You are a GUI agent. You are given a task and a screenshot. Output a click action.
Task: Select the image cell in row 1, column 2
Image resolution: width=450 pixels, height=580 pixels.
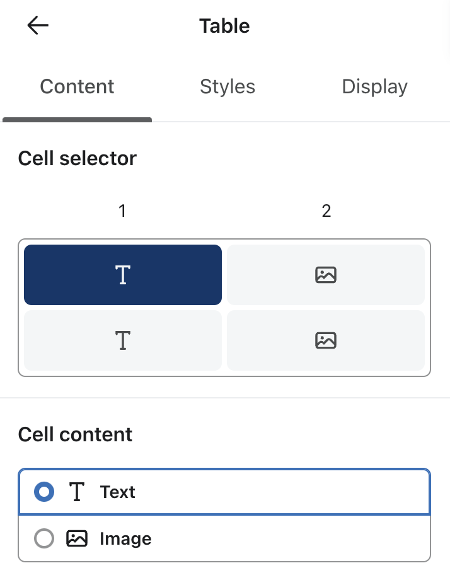[x=326, y=274]
